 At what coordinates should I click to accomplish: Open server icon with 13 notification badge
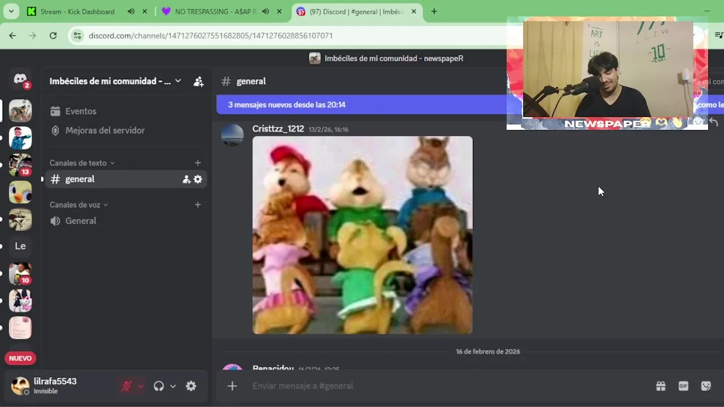point(20,165)
